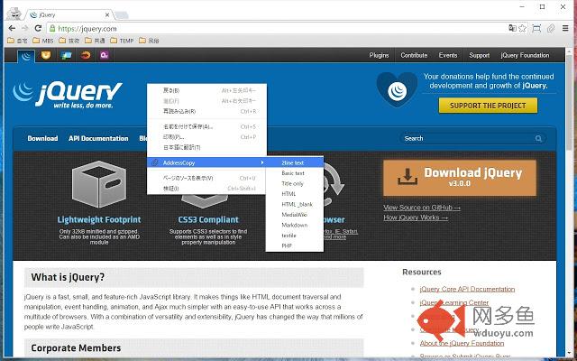Click the Download jQuery v3.0.0 button

(460, 178)
